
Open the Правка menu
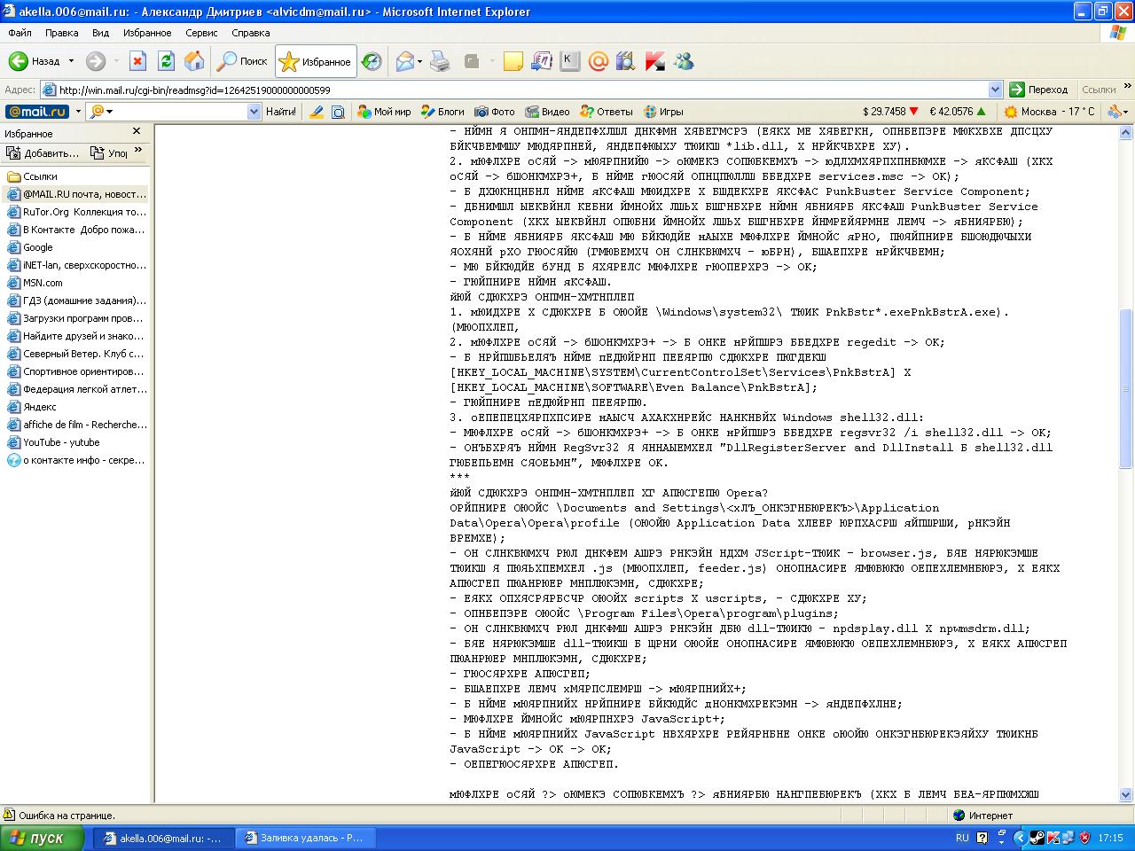point(62,33)
